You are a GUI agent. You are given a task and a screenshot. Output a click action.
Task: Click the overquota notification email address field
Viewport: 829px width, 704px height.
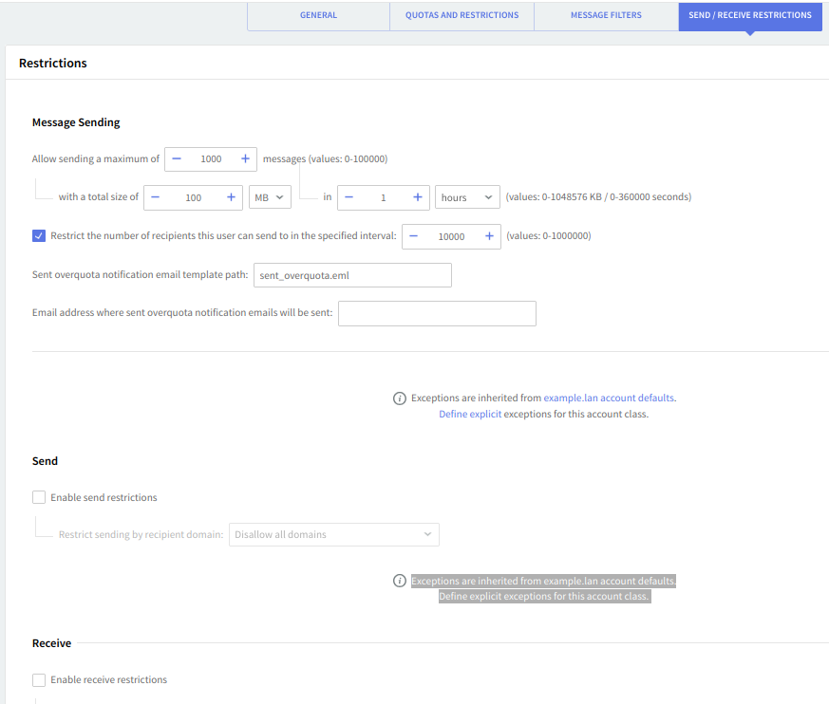[437, 313]
